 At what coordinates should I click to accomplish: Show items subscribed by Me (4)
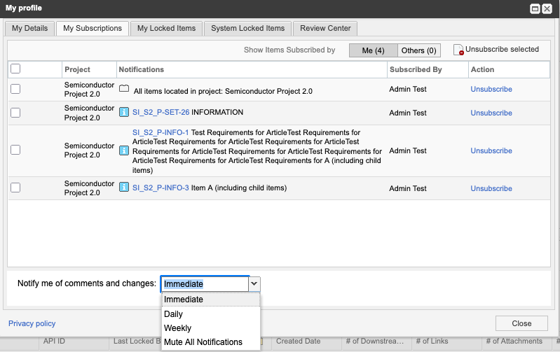373,50
